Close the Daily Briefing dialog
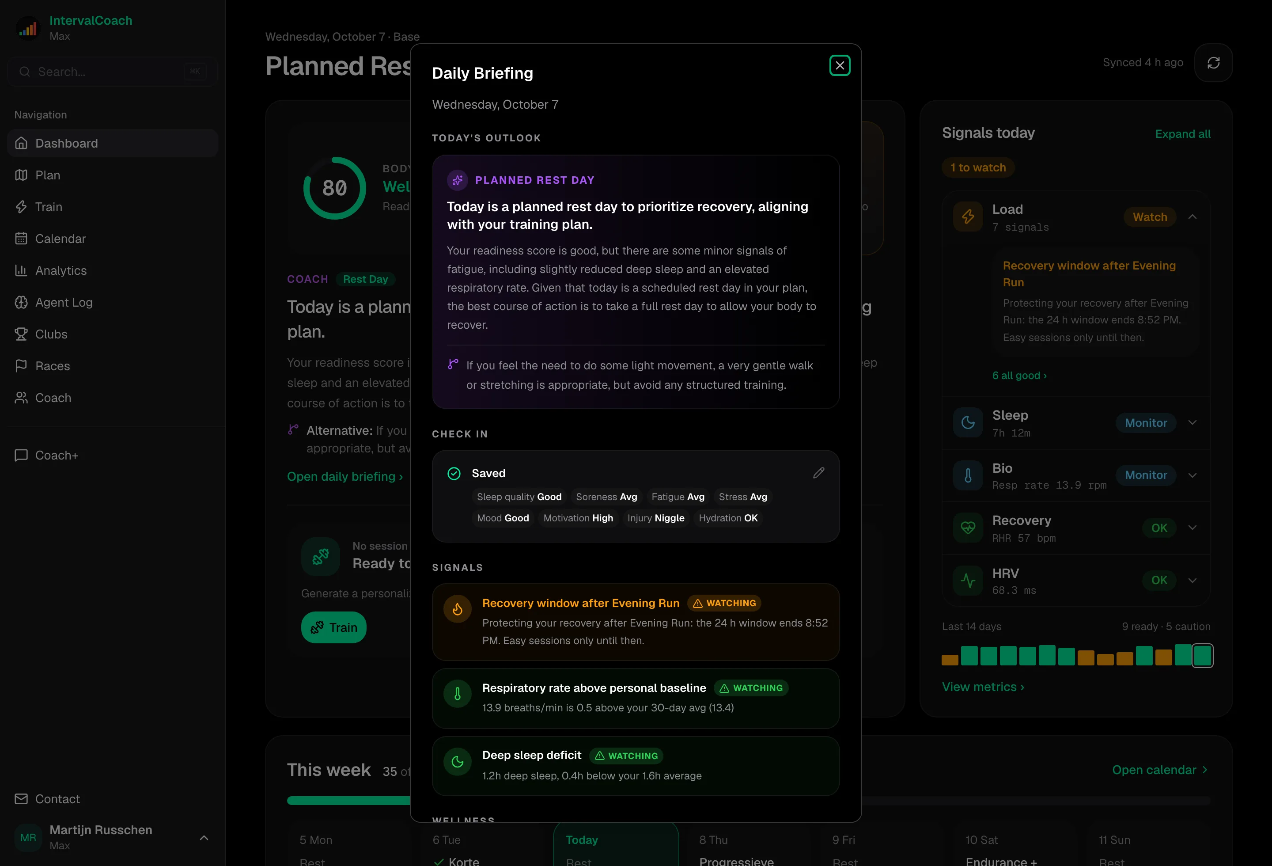This screenshot has width=1272, height=866. 840,66
